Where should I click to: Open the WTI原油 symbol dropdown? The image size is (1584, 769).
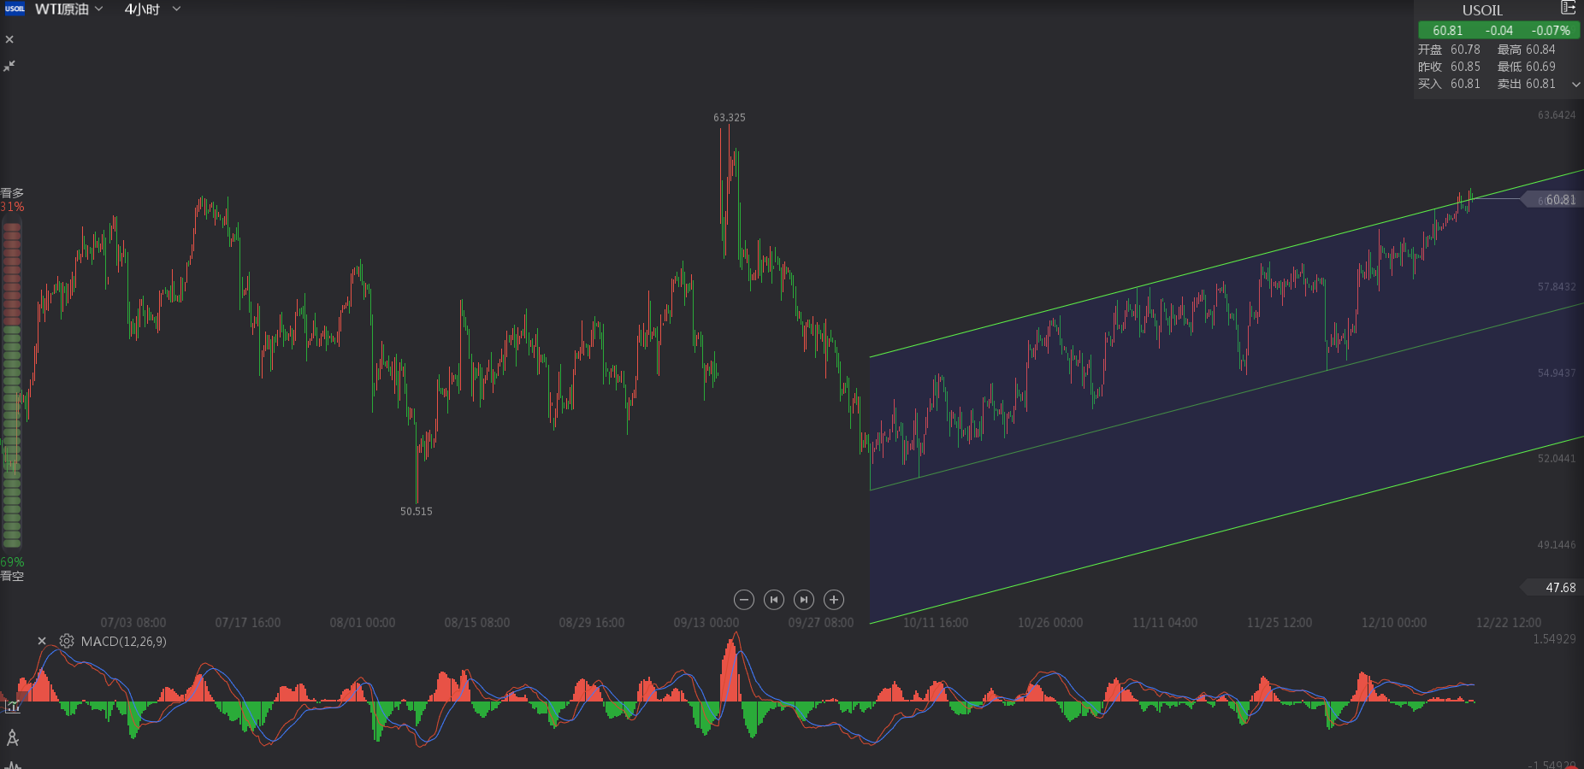coord(68,9)
